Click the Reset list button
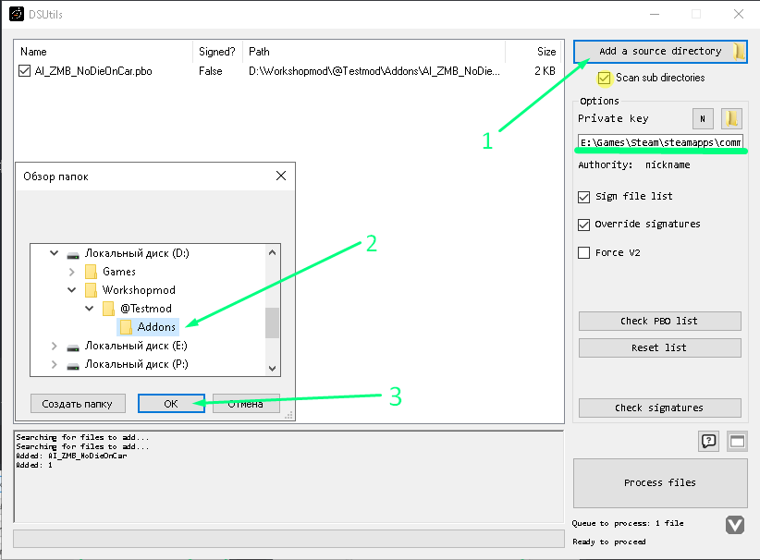The width and height of the screenshot is (760, 560). pos(659,347)
